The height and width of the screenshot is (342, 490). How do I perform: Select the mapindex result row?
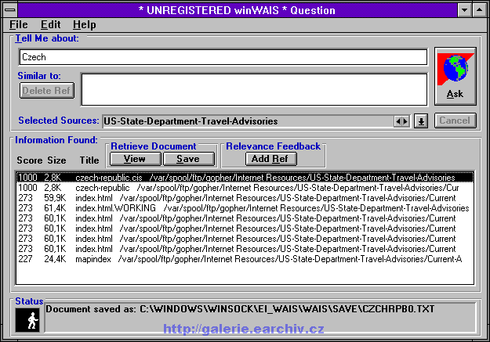245,259
